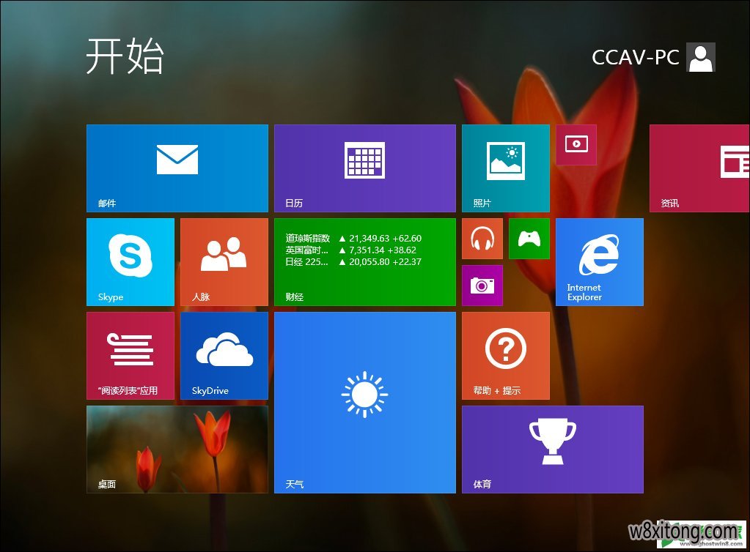Open the Mail (邮件) tile
The image size is (750, 552).
177,168
